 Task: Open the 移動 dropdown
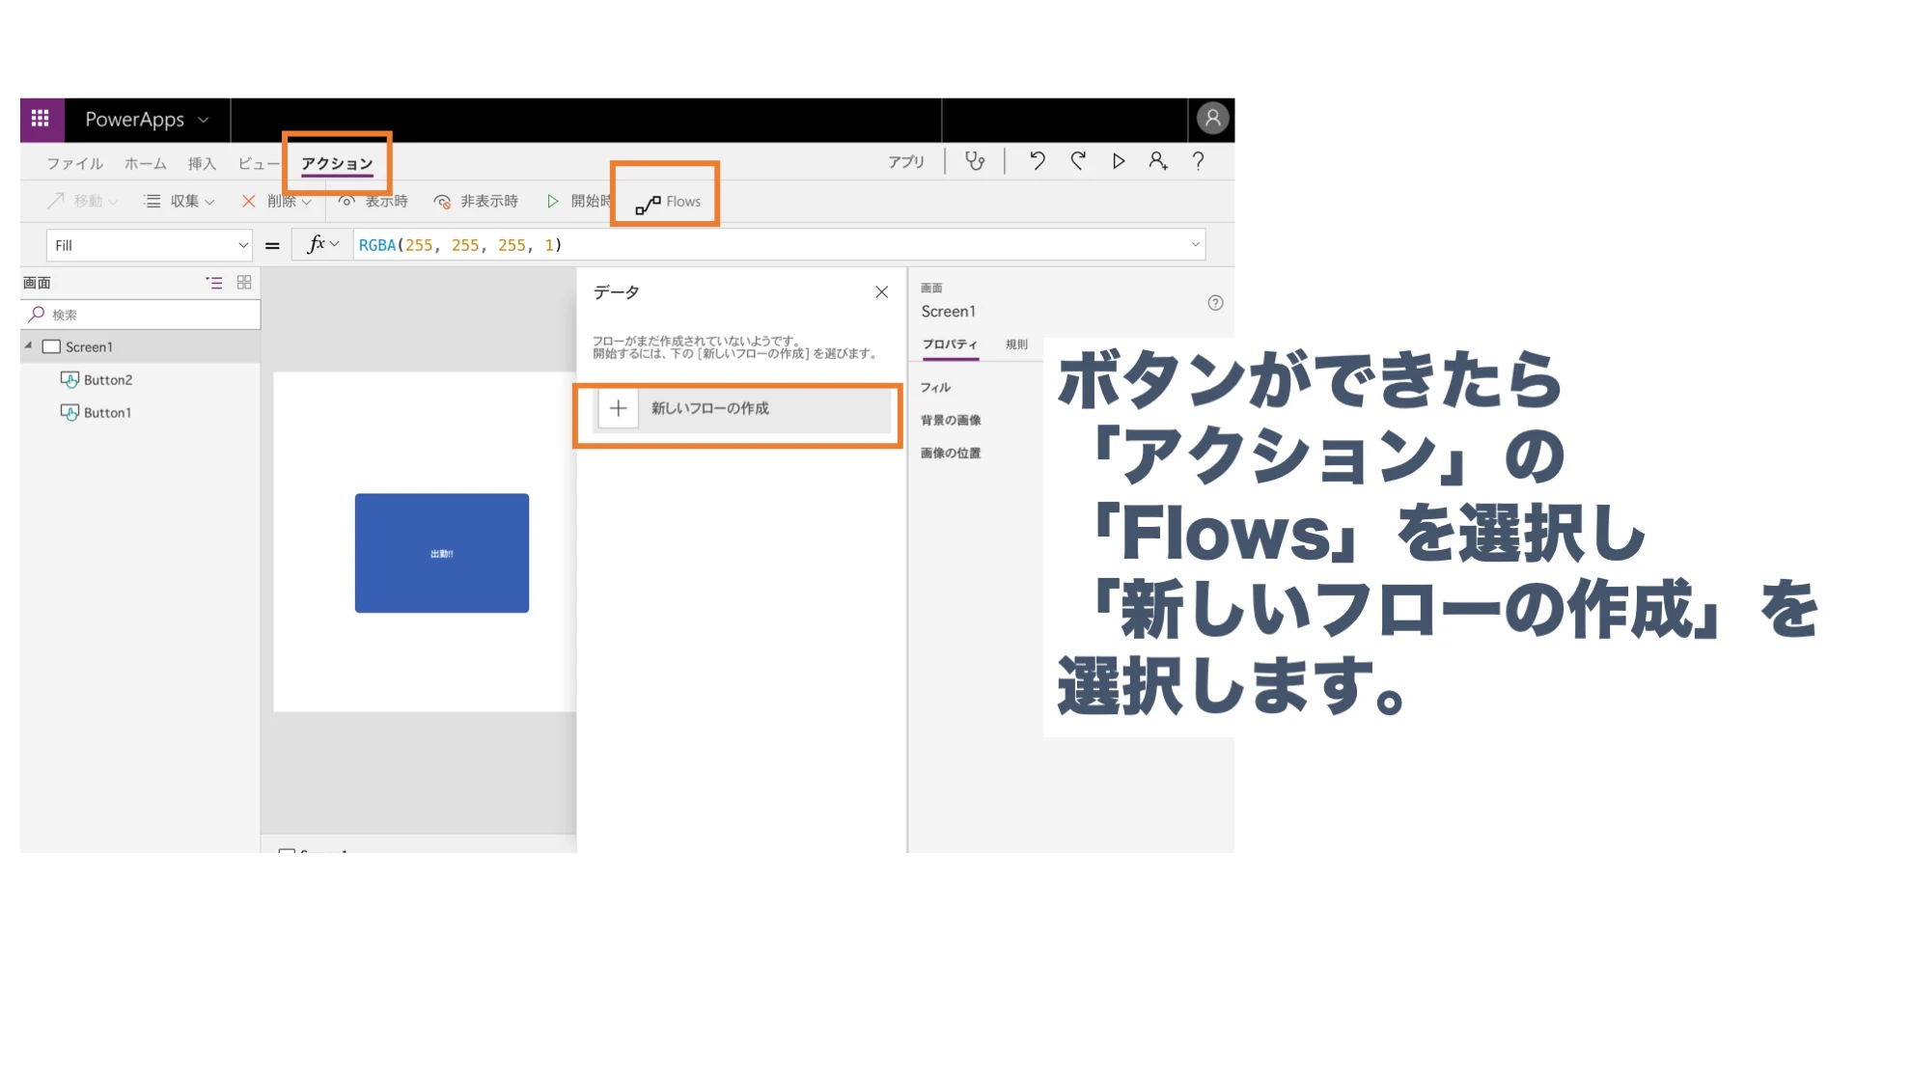click(83, 202)
